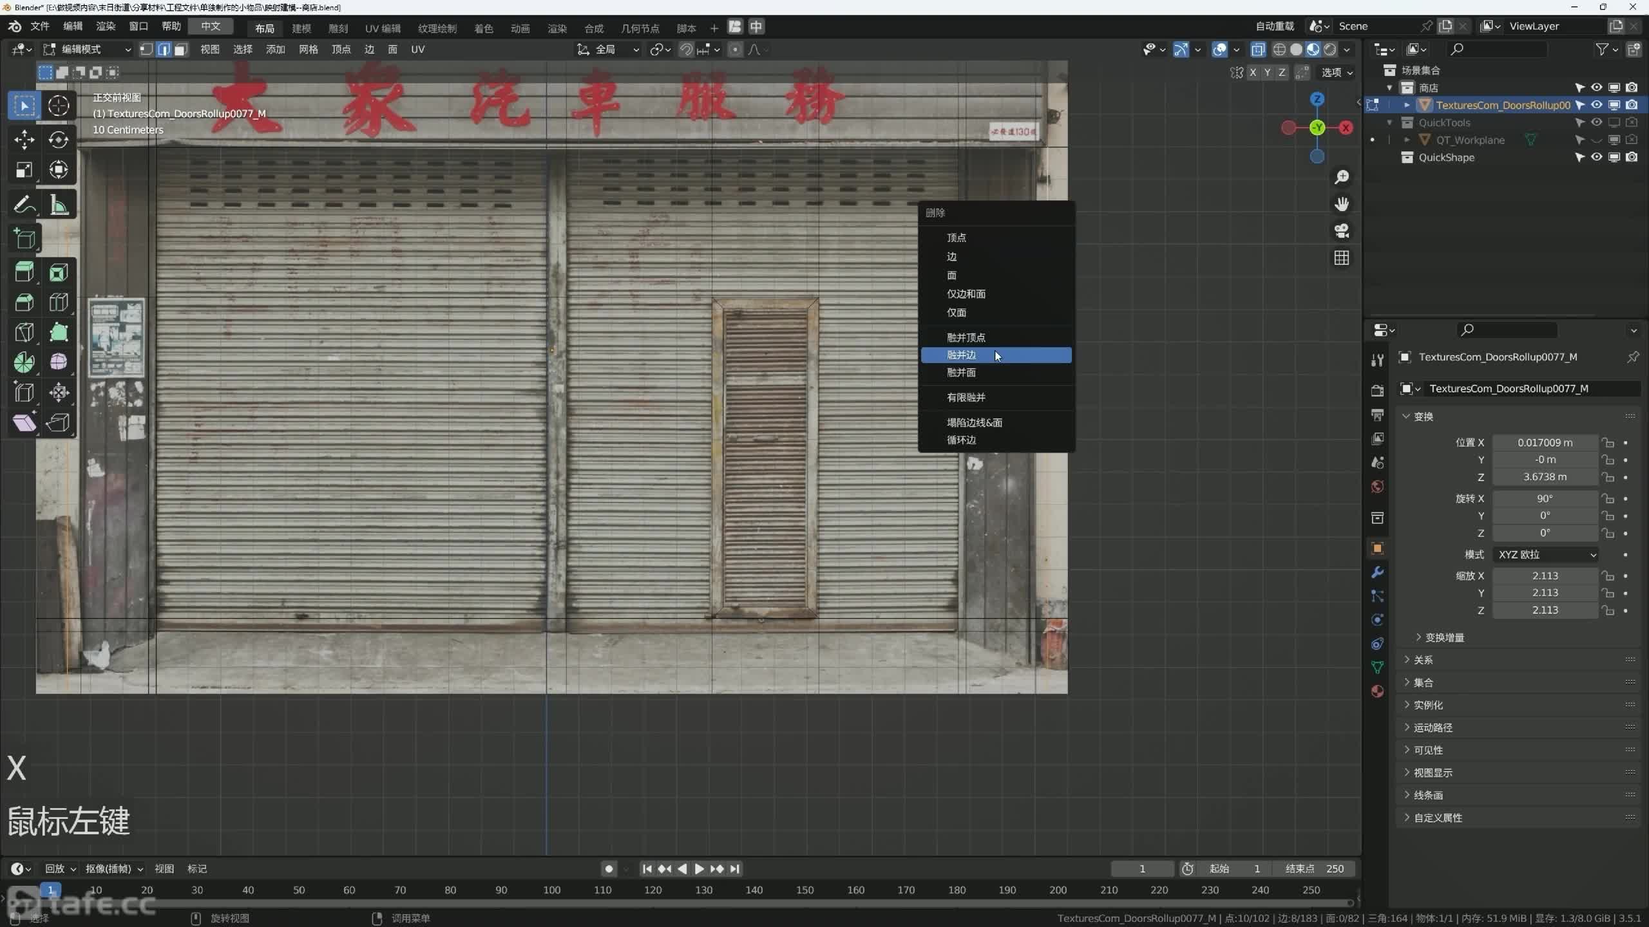
Task: Choose 有限融并 in delete menu
Action: tap(996, 397)
